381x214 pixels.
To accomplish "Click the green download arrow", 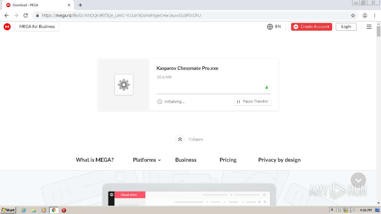I will 267,87.
